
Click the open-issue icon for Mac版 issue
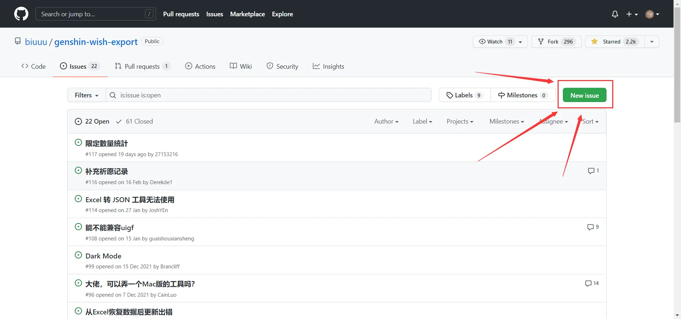[78, 283]
